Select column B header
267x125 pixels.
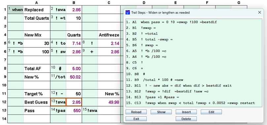pyautogui.click(x=74, y=3)
